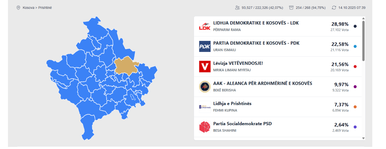Click the blue color dot for PDK

coord(355,46)
